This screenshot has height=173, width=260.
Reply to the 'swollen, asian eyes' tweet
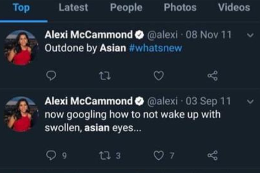click(x=51, y=155)
